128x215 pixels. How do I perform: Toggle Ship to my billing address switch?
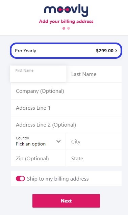point(21,179)
